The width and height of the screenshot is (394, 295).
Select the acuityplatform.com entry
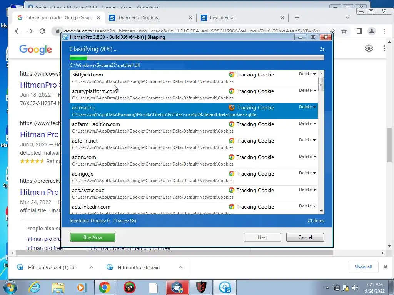[194, 94]
